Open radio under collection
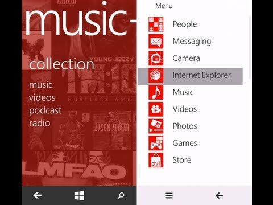 [40, 124]
